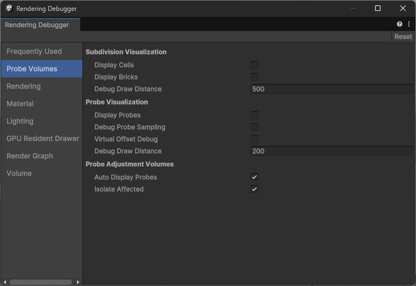This screenshot has height=286, width=416.
Task: Maximize the Rendering Debugger window
Action: tap(378, 9)
